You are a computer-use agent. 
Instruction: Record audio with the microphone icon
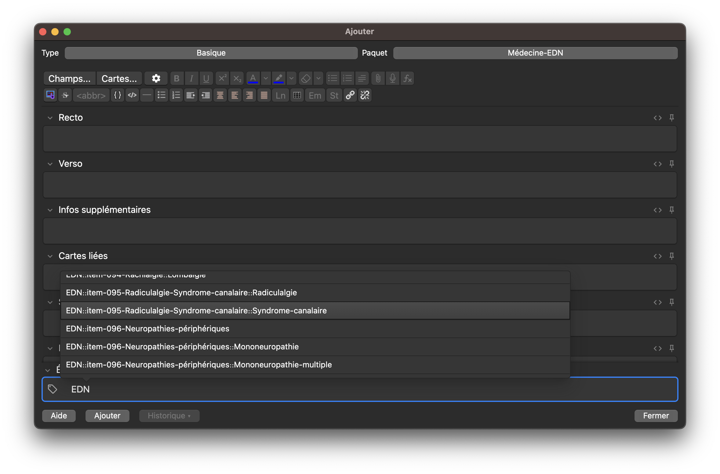[393, 78]
